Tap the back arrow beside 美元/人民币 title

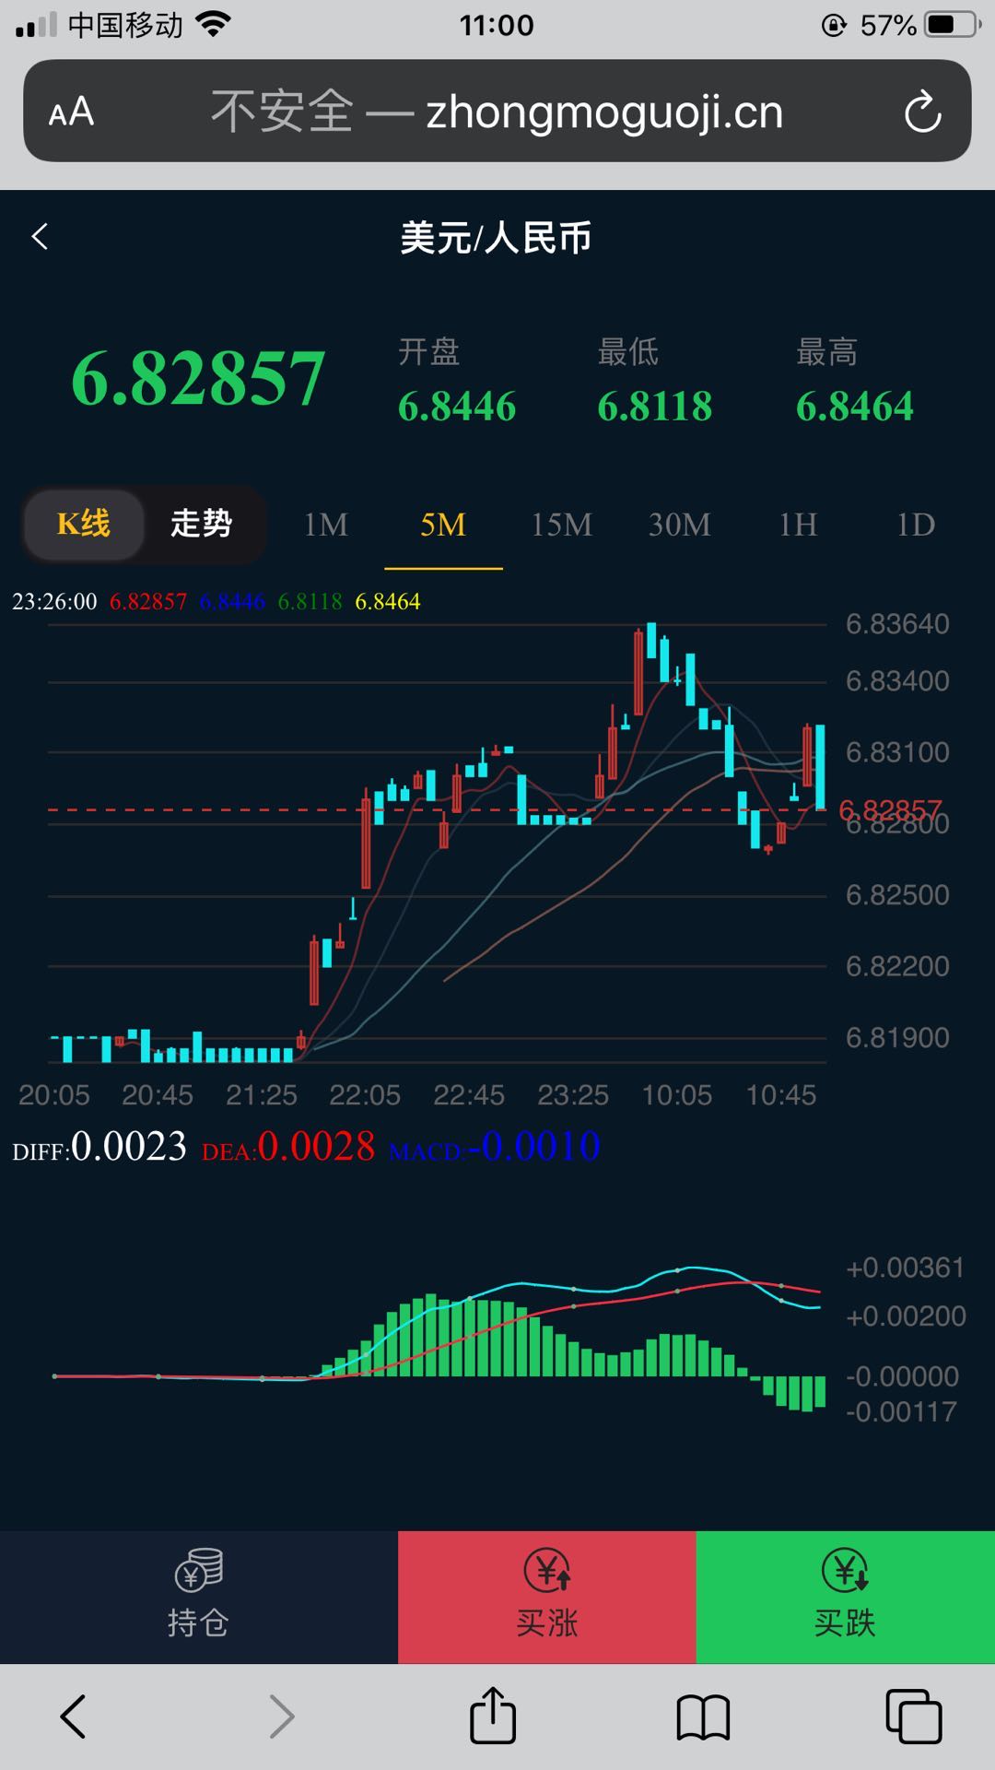(40, 237)
